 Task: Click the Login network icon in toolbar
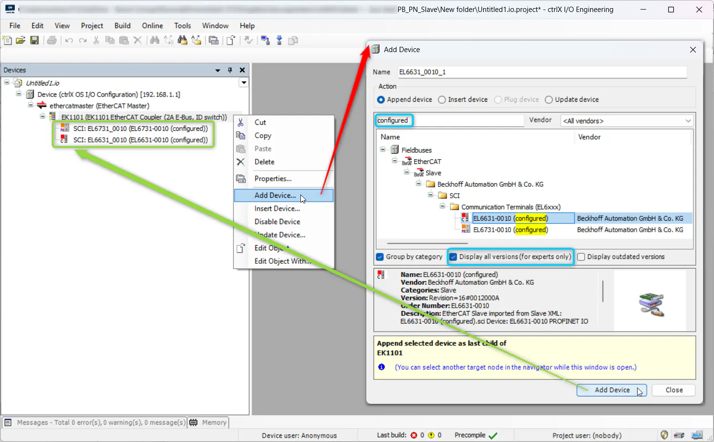coord(265,41)
